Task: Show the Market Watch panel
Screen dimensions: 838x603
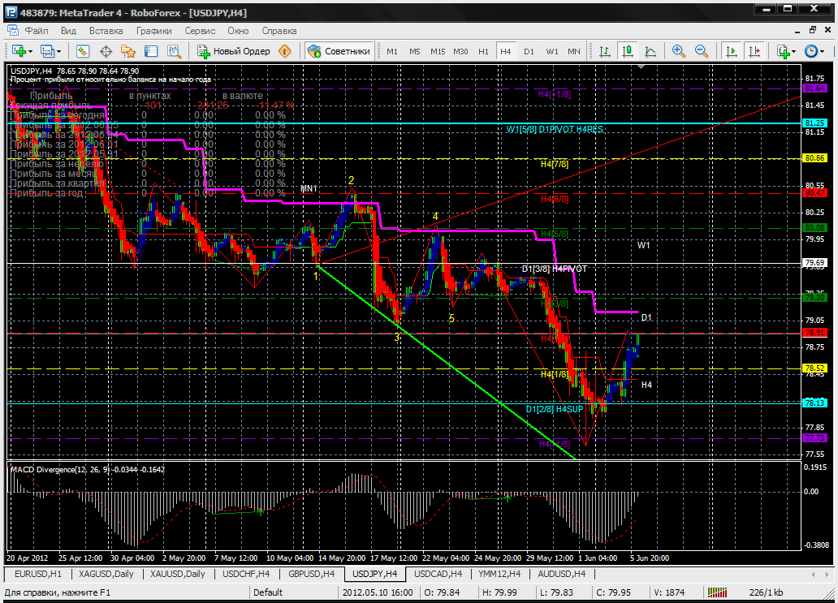Action: [x=82, y=51]
